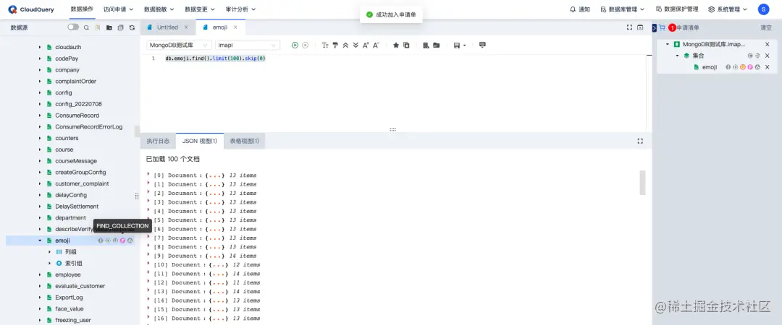This screenshot has width=782, height=325.
Task: Decrease editor font size with A- icon
Action: 376,45
